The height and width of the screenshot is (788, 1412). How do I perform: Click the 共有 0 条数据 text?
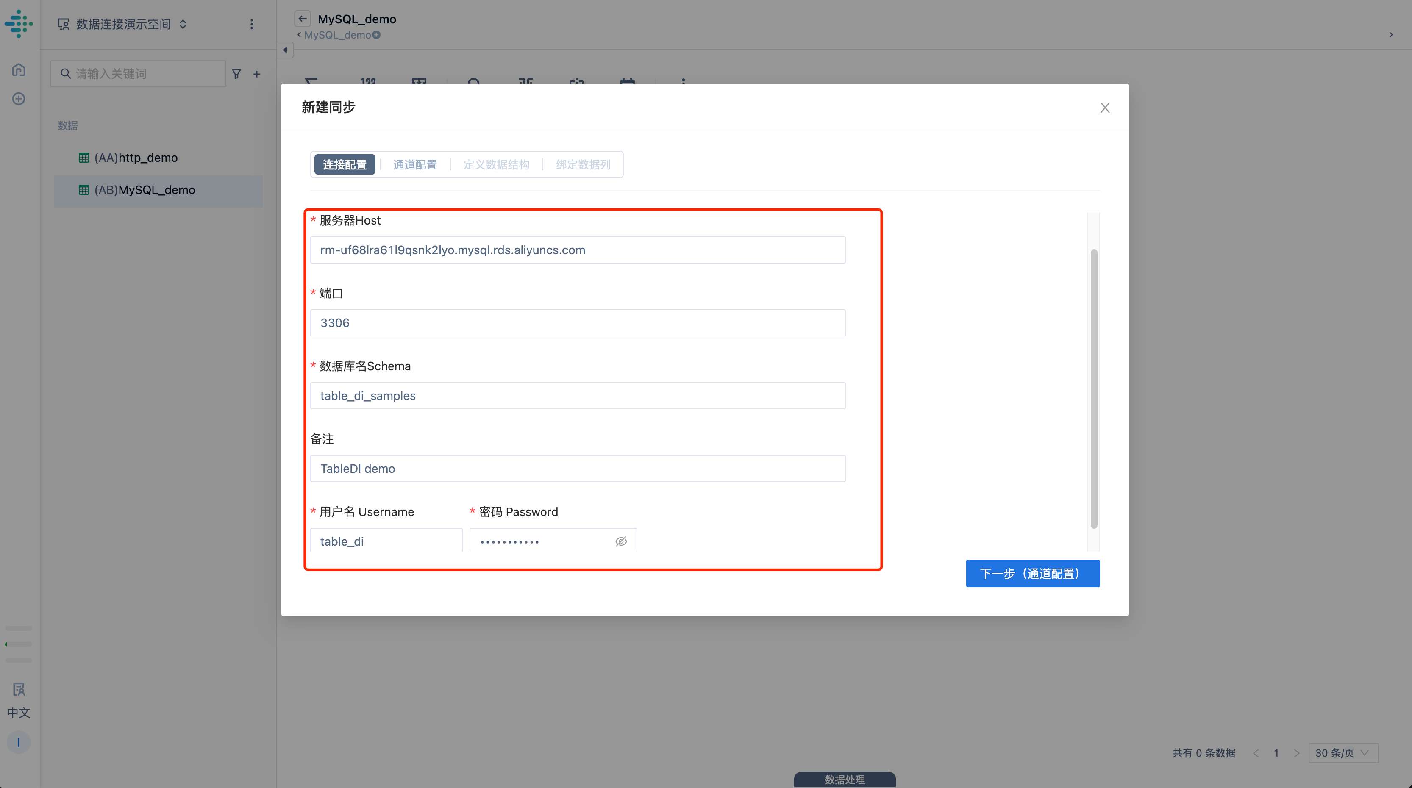1204,753
